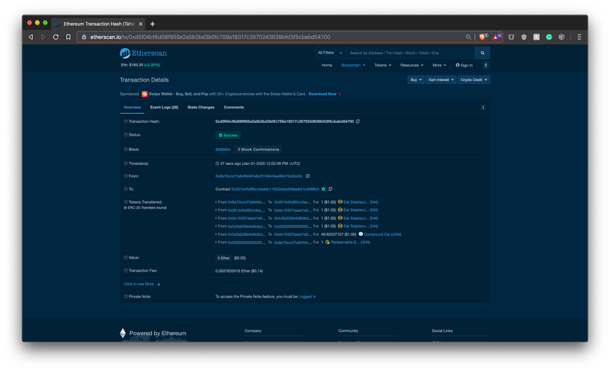The width and height of the screenshot is (610, 371).
Task: Open the cube-shaped extension icon
Action: [x=561, y=37]
